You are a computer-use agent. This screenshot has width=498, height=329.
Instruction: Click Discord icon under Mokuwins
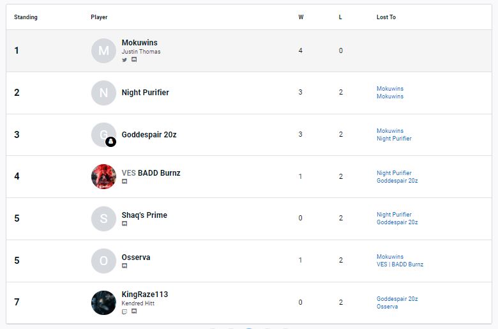[x=134, y=60]
